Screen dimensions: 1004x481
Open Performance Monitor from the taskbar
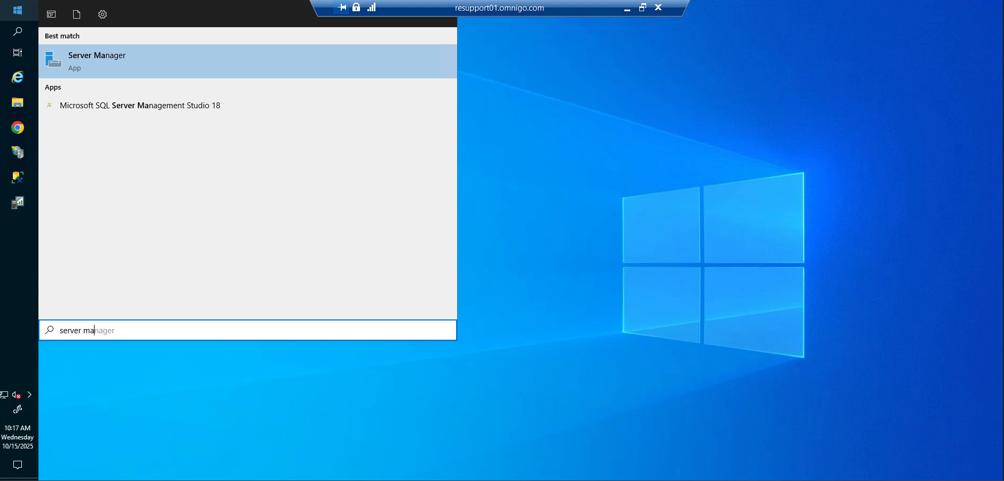(x=18, y=203)
